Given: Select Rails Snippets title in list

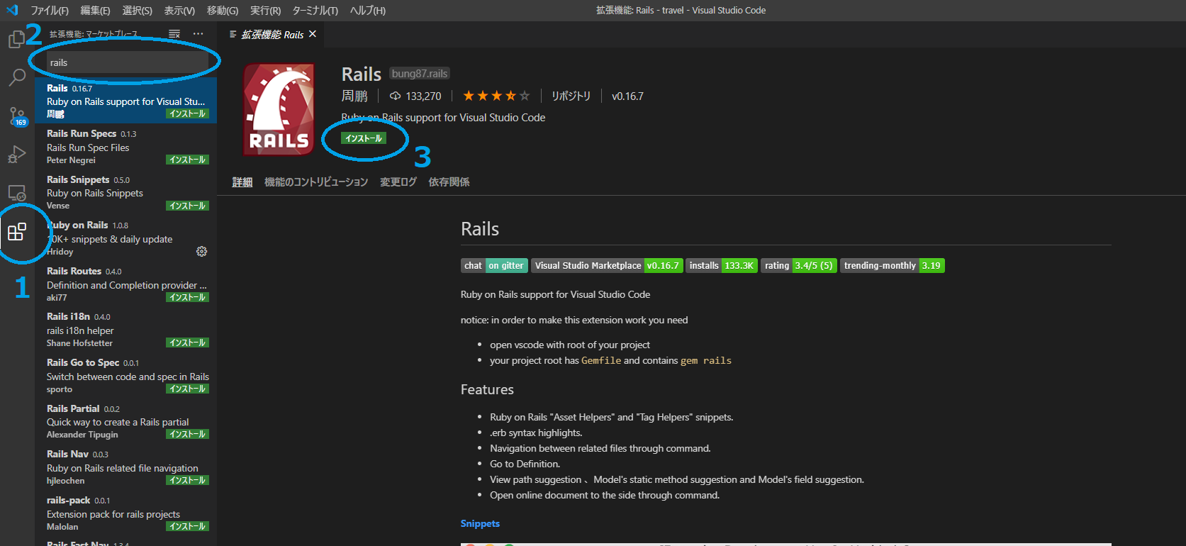Looking at the screenshot, I should (78, 179).
